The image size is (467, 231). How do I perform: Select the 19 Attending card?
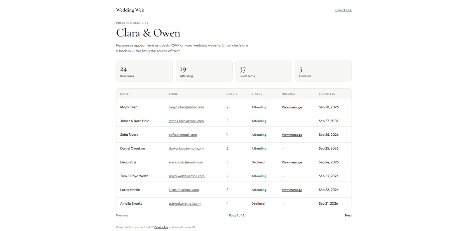pos(204,71)
